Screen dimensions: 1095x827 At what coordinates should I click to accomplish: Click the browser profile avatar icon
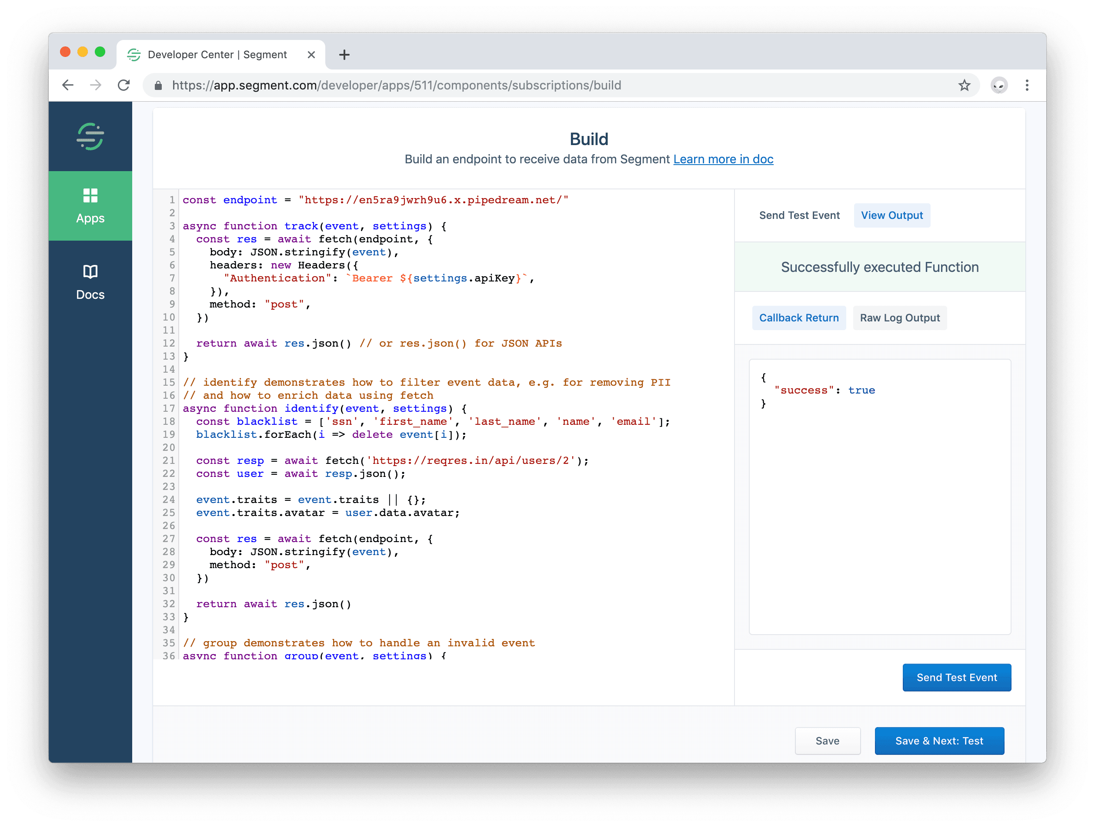999,85
